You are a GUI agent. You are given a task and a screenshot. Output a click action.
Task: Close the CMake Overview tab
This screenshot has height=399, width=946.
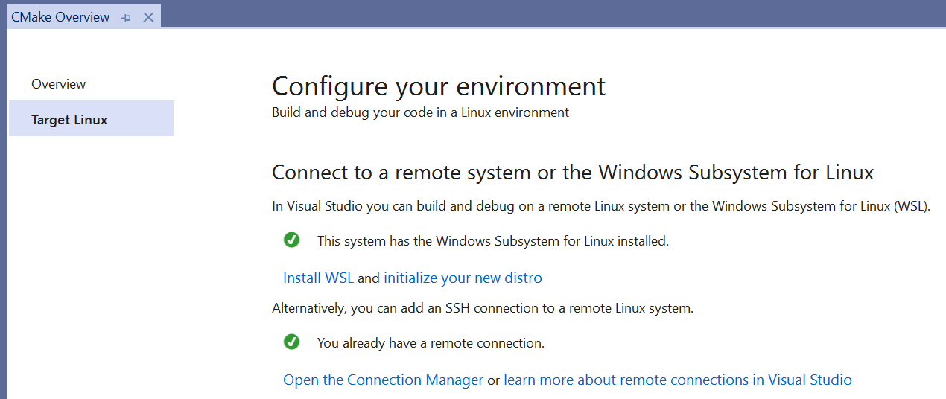pyautogui.click(x=148, y=17)
